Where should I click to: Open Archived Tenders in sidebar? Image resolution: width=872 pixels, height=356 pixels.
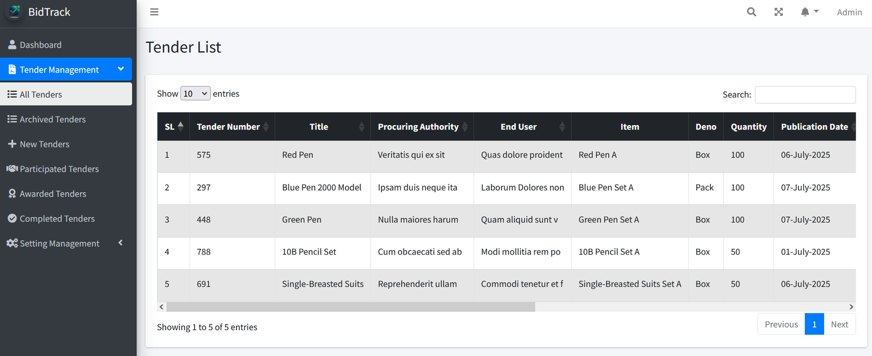tap(52, 119)
